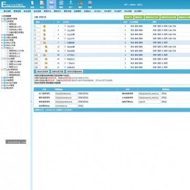The height and width of the screenshot is (190, 190).
Task: Collapse the left sidebar with the divider arrow
Action: (x=31, y=101)
